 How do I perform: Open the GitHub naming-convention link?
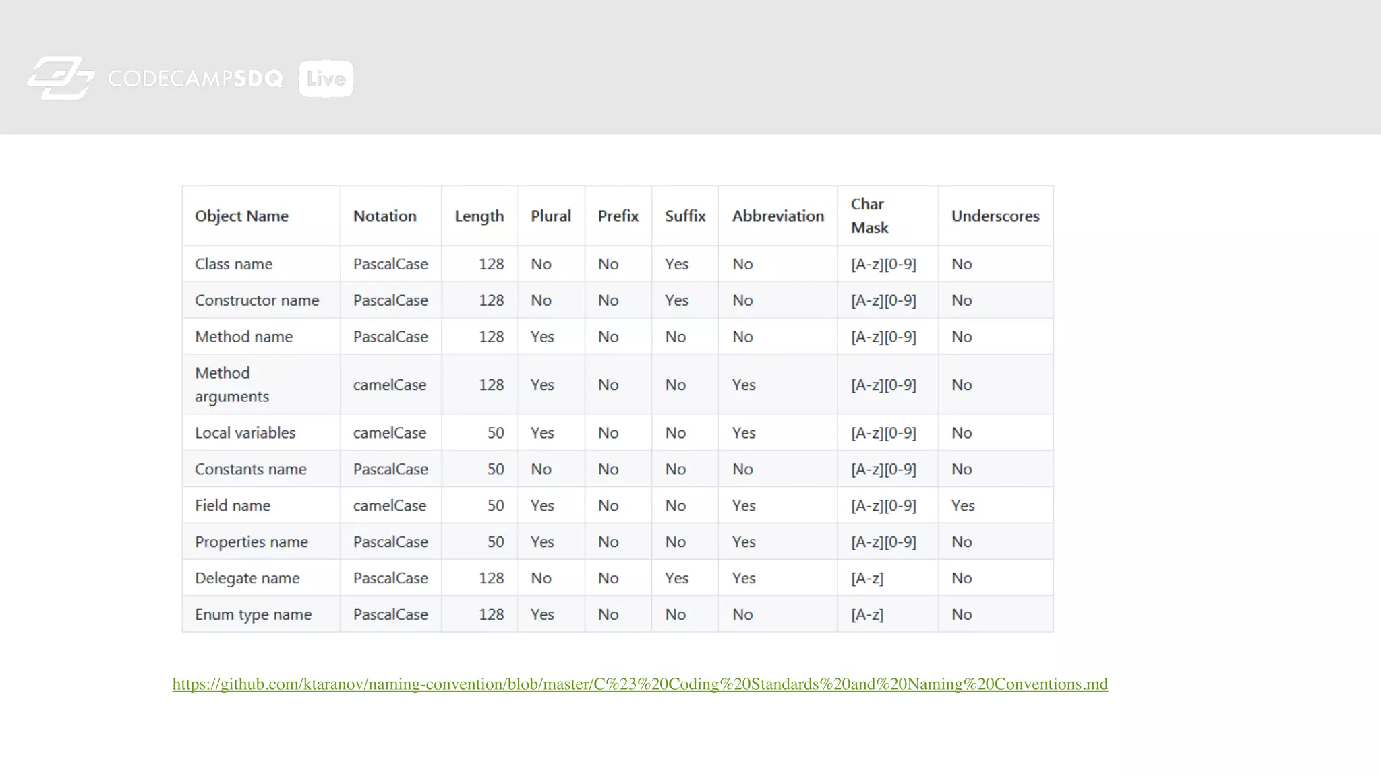[639, 684]
